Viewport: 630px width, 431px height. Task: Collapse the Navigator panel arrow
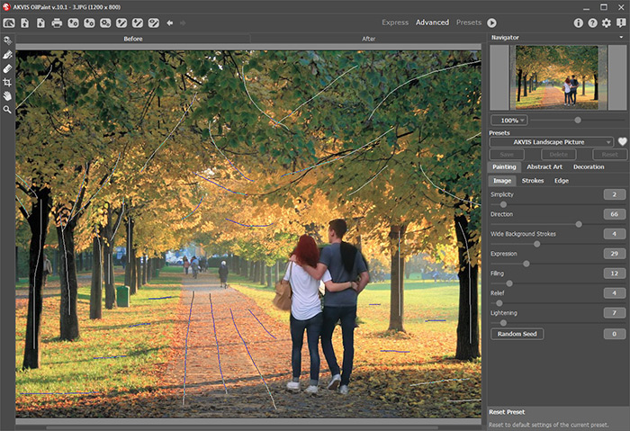point(621,38)
